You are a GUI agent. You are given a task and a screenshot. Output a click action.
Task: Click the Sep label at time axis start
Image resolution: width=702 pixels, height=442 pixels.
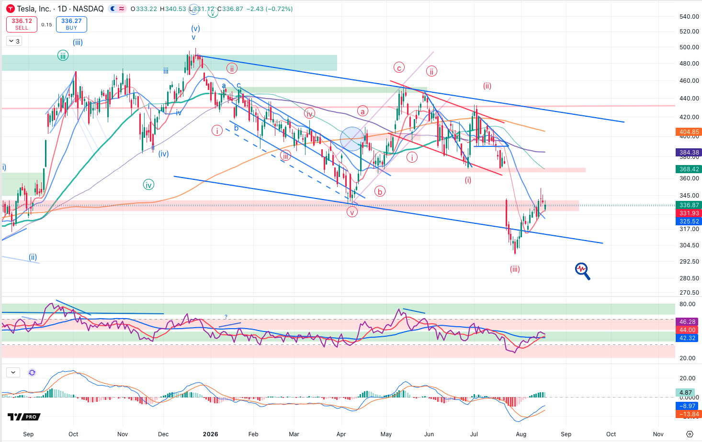[x=28, y=434]
